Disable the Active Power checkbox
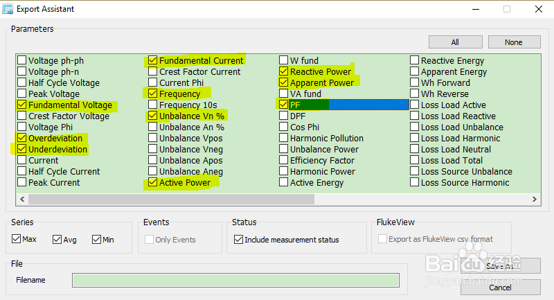The image size is (554, 300). (153, 183)
